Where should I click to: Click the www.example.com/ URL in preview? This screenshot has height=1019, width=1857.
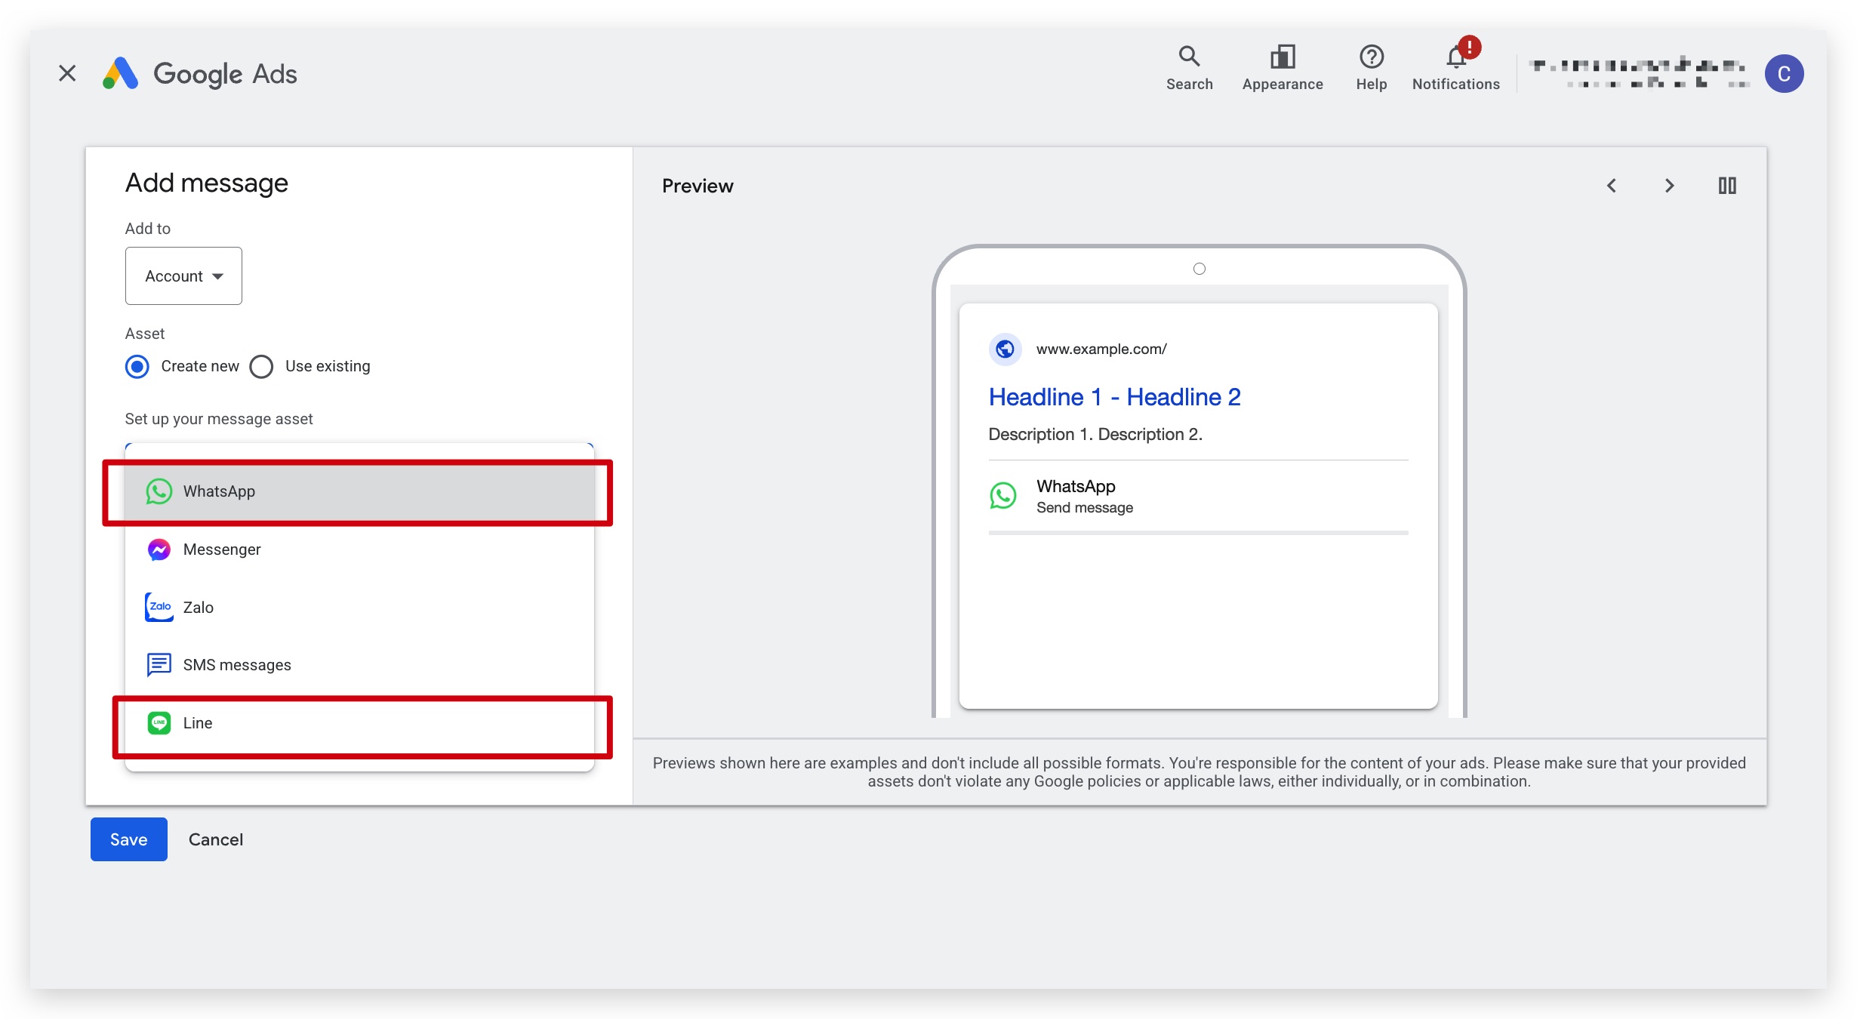coord(1101,349)
